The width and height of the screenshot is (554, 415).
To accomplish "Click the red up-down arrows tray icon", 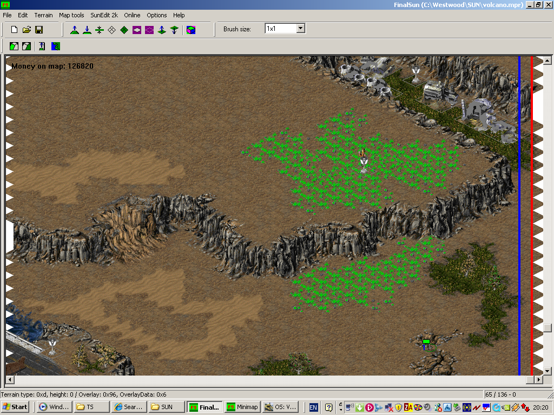I will click(x=525, y=407).
